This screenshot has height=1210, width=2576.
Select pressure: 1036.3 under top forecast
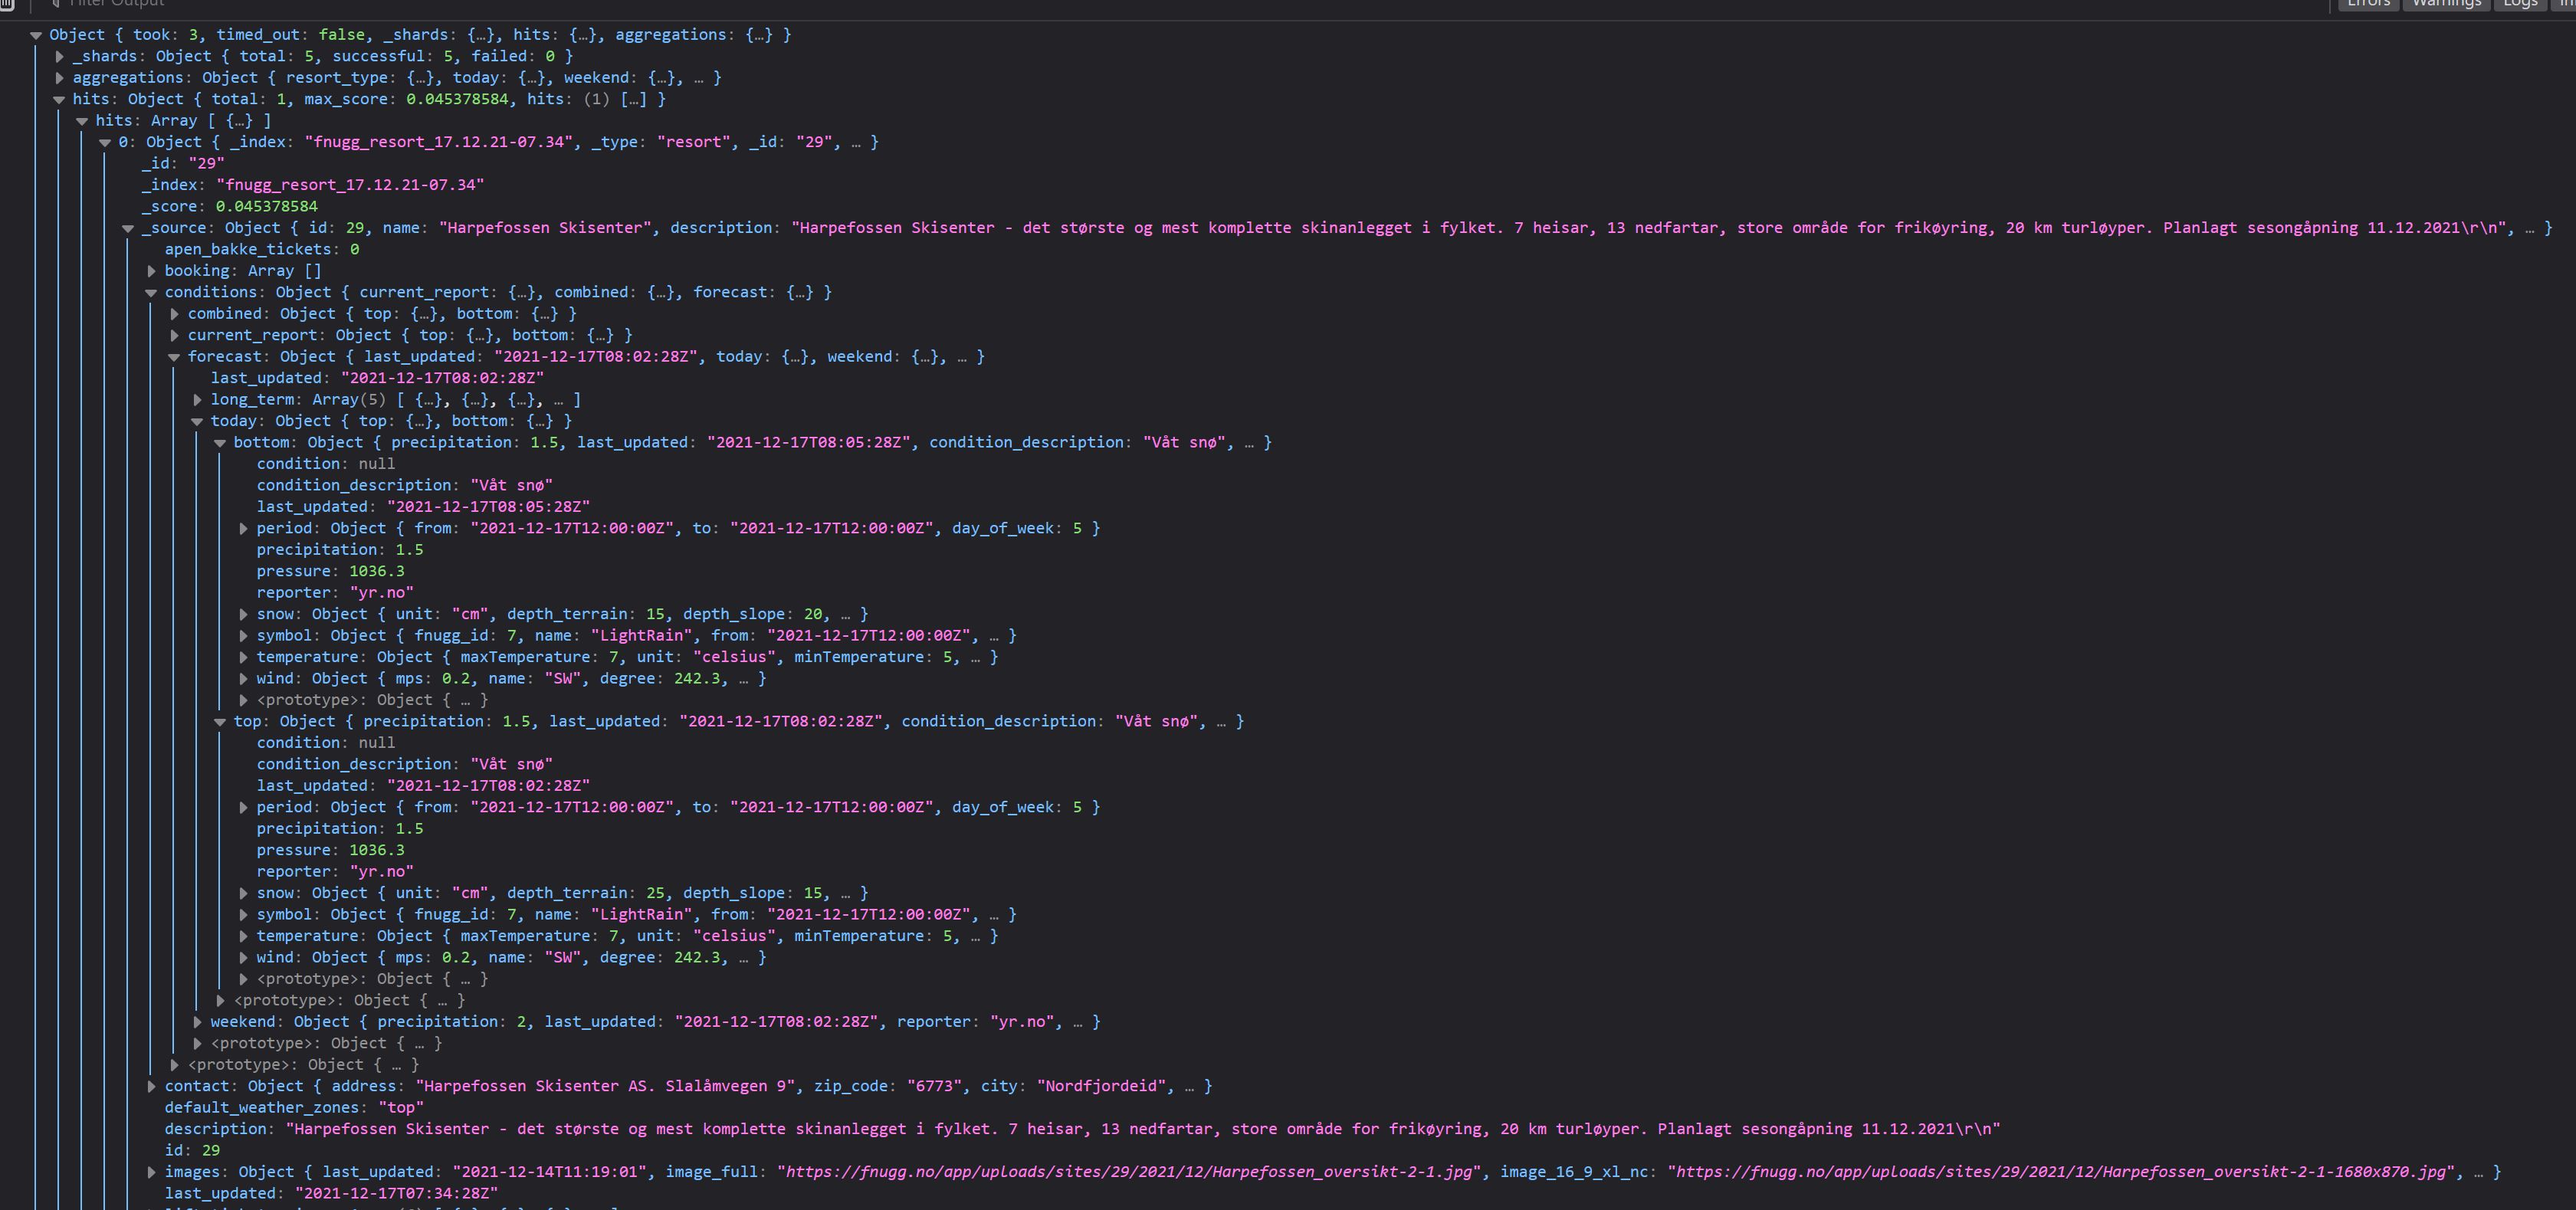coord(331,851)
